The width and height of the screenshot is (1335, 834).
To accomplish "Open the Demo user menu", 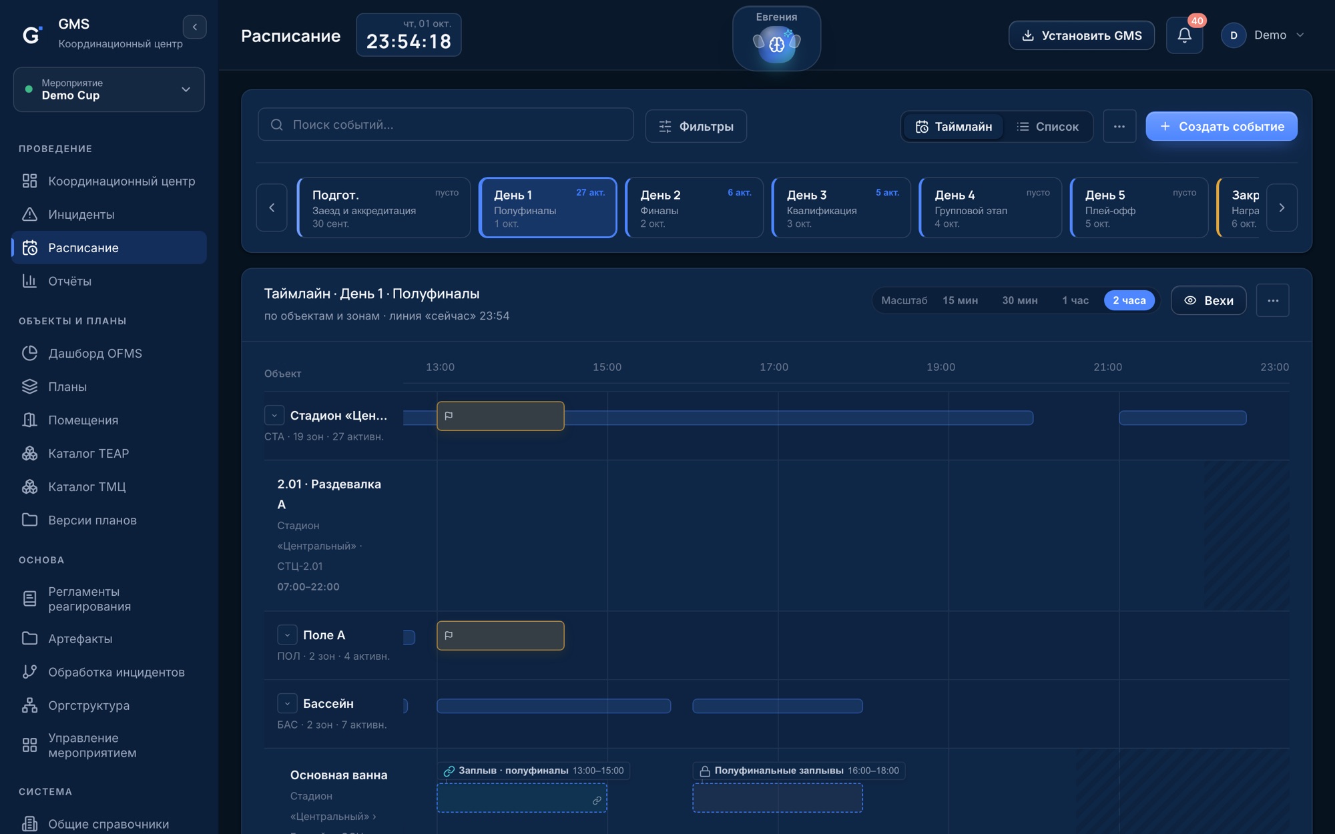I will [1263, 35].
